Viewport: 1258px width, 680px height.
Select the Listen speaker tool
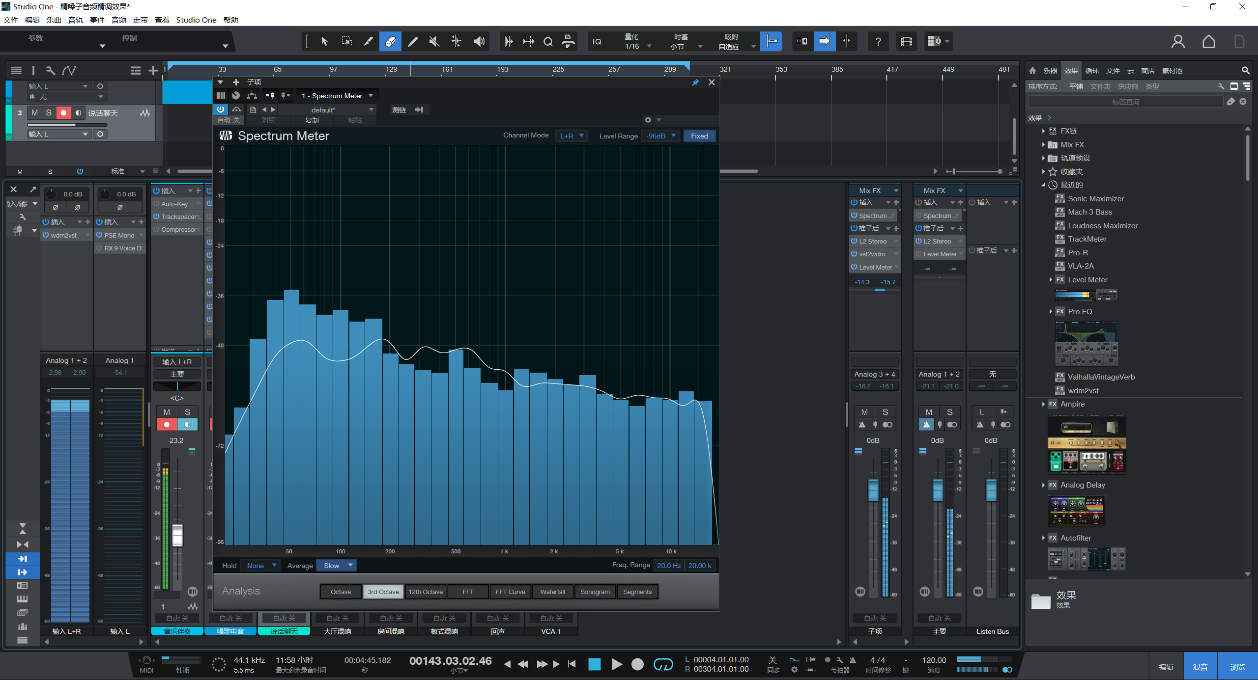coord(479,42)
